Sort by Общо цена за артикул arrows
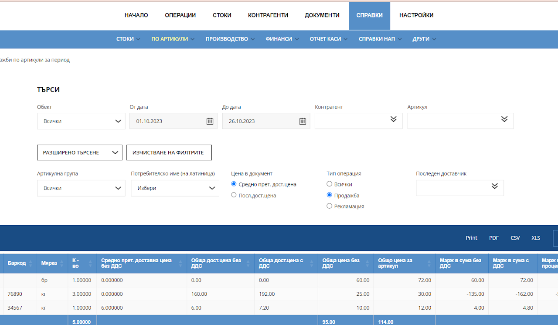This screenshot has width=558, height=325. pos(429,263)
